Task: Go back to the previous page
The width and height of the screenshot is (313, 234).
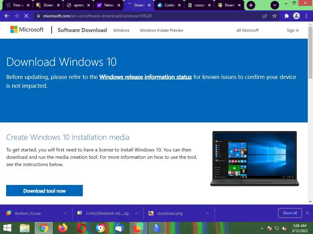Action: pos(7,16)
